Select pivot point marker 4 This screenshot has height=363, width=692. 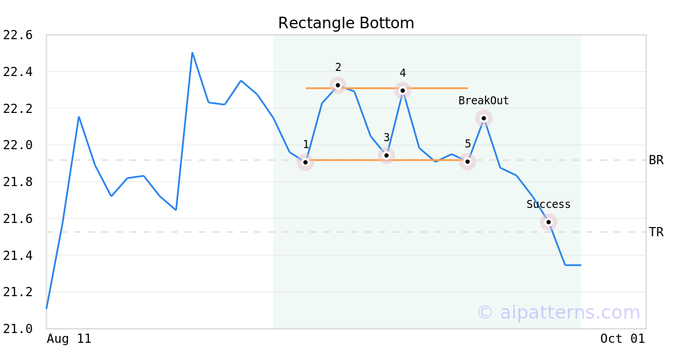(403, 90)
